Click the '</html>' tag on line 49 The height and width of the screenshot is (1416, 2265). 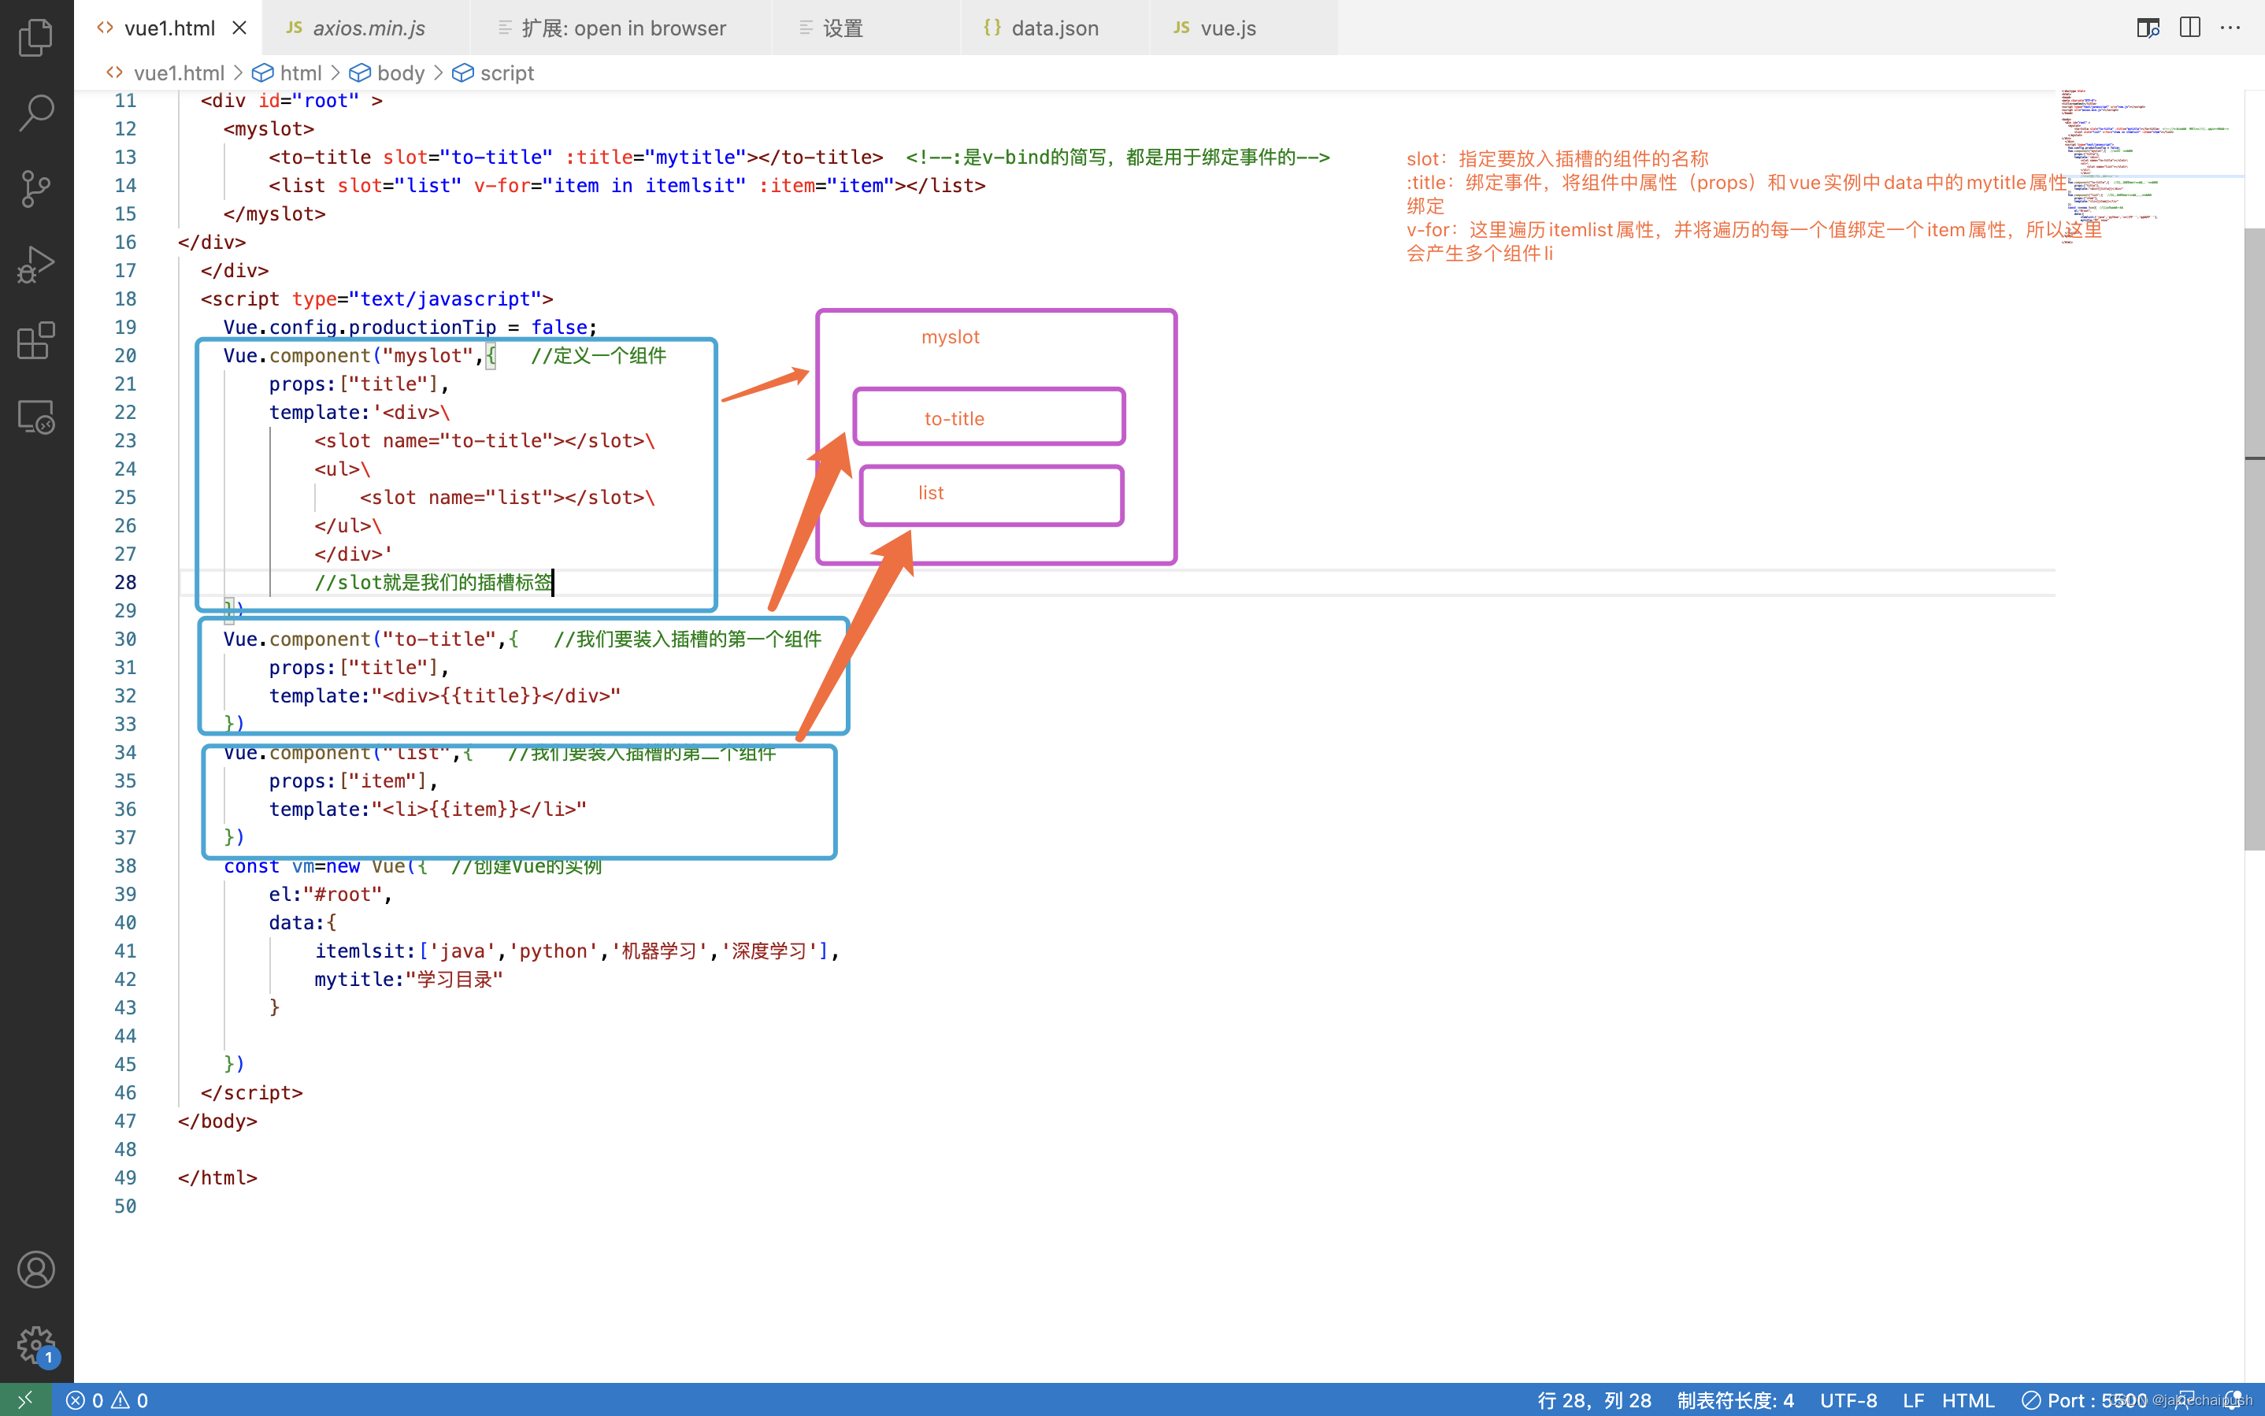217,1177
